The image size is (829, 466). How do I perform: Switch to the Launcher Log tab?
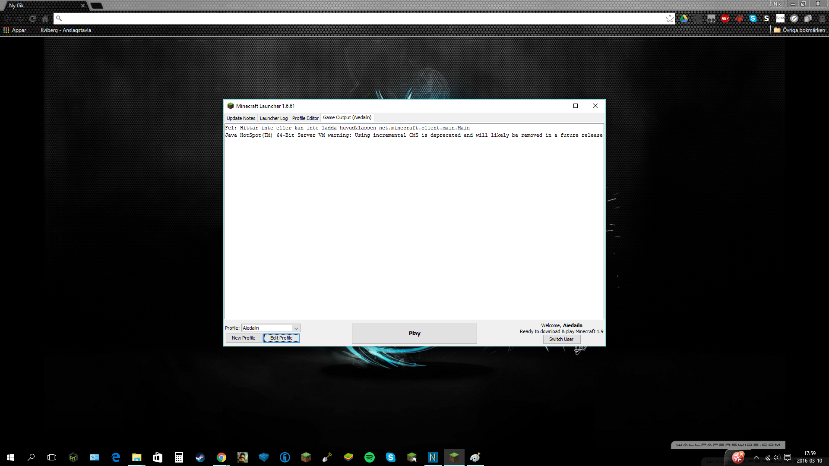point(273,118)
